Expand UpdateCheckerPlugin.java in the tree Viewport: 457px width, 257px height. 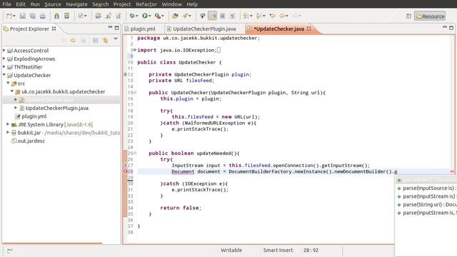point(16,108)
